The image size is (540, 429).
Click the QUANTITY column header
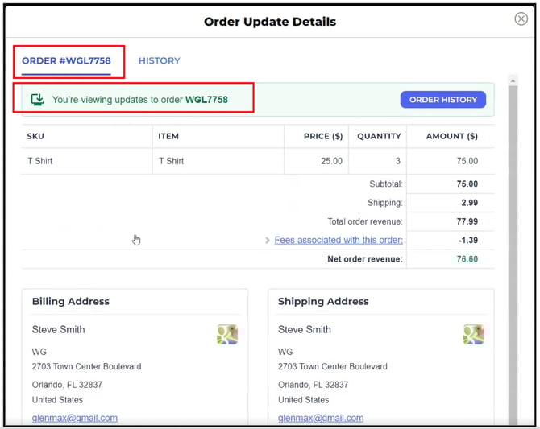pos(379,136)
